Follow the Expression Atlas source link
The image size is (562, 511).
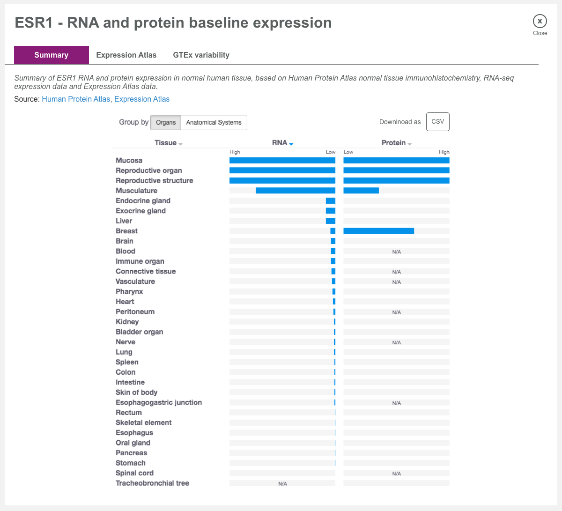pyautogui.click(x=142, y=99)
